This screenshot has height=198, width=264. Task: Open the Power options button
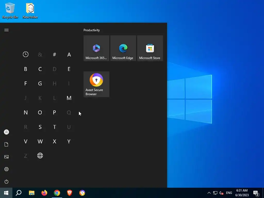click(x=6, y=181)
